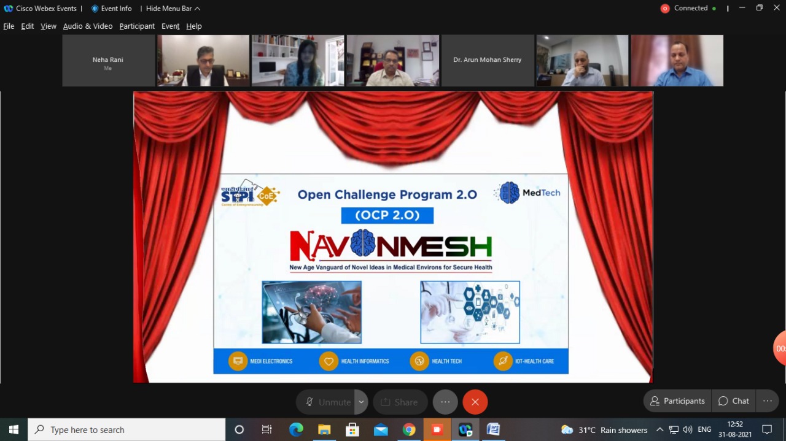Open Microsoft Store from taskbar
786x441 pixels.
tap(352, 429)
